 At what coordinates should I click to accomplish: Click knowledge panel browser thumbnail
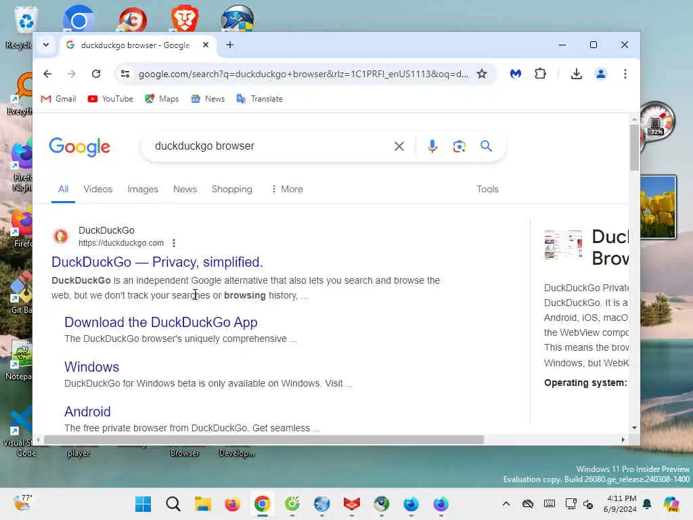pyautogui.click(x=563, y=244)
